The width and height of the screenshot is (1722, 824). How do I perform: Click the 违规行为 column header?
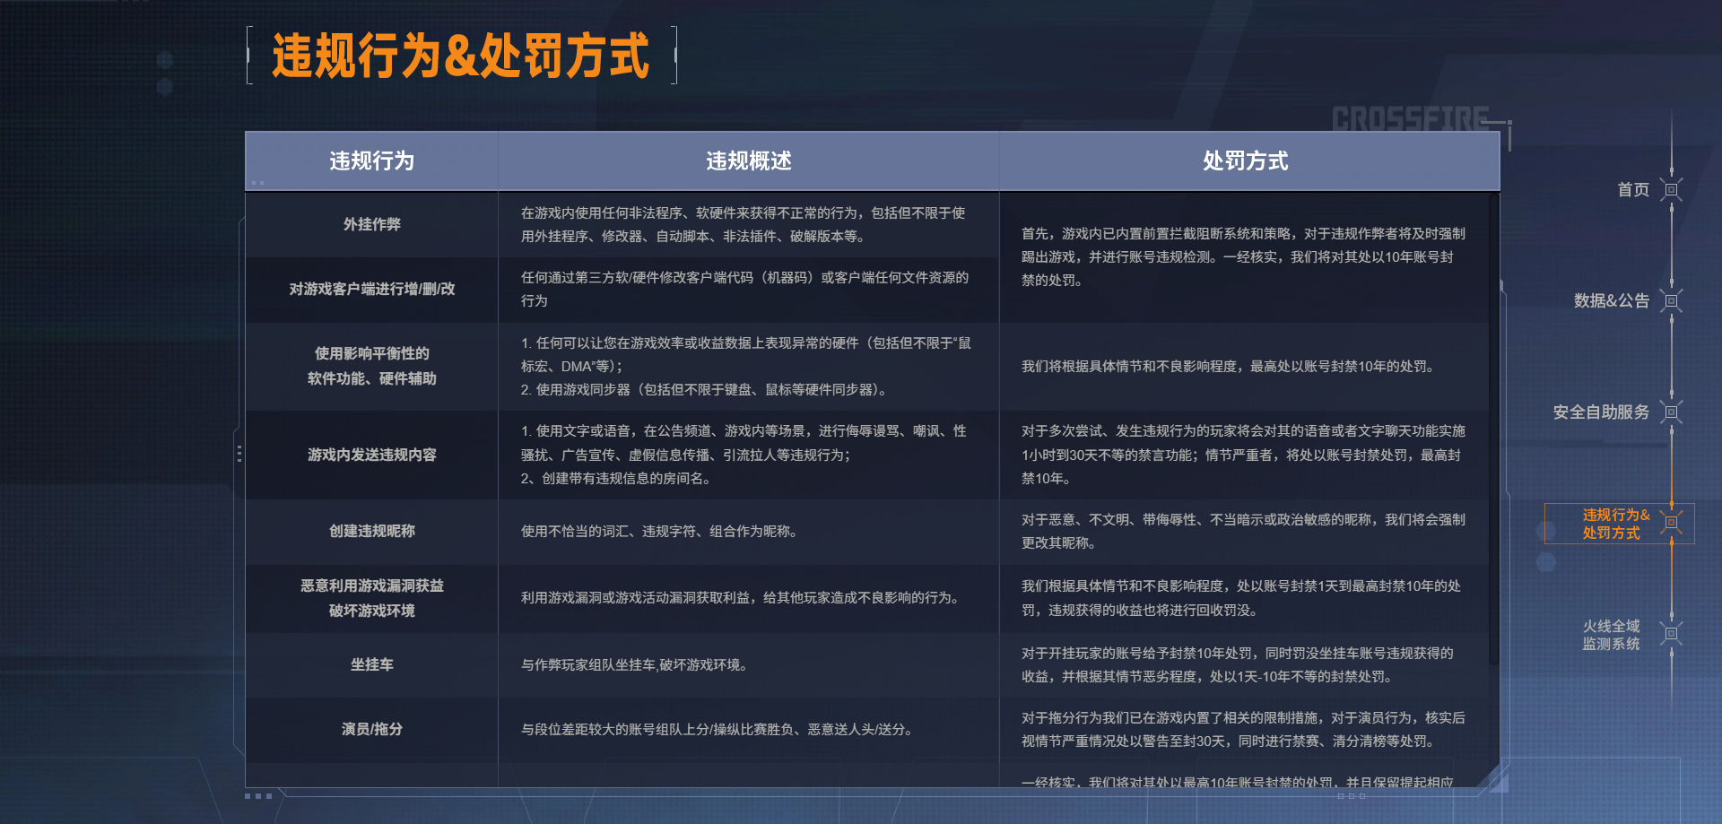tap(371, 161)
